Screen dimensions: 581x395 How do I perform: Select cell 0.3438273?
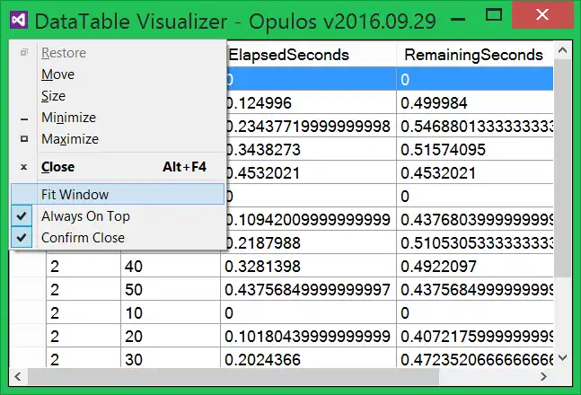tap(311, 149)
